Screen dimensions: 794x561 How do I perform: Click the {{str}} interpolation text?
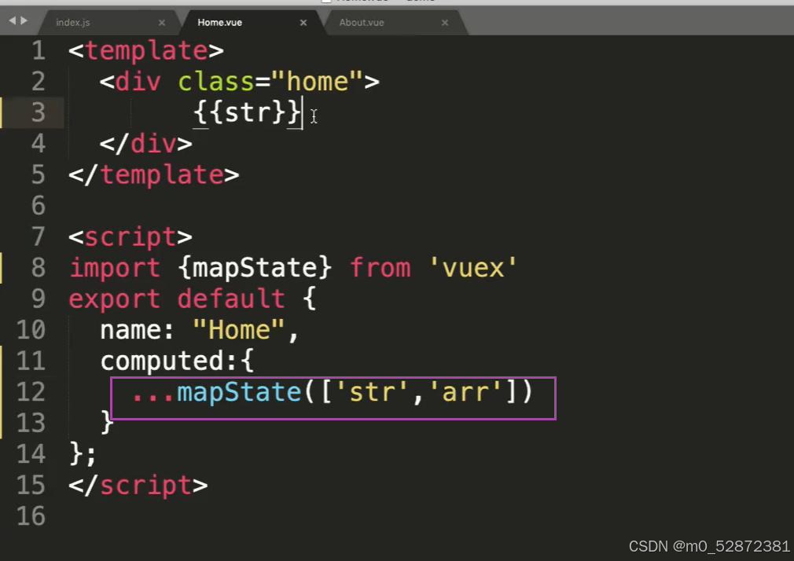coord(248,112)
